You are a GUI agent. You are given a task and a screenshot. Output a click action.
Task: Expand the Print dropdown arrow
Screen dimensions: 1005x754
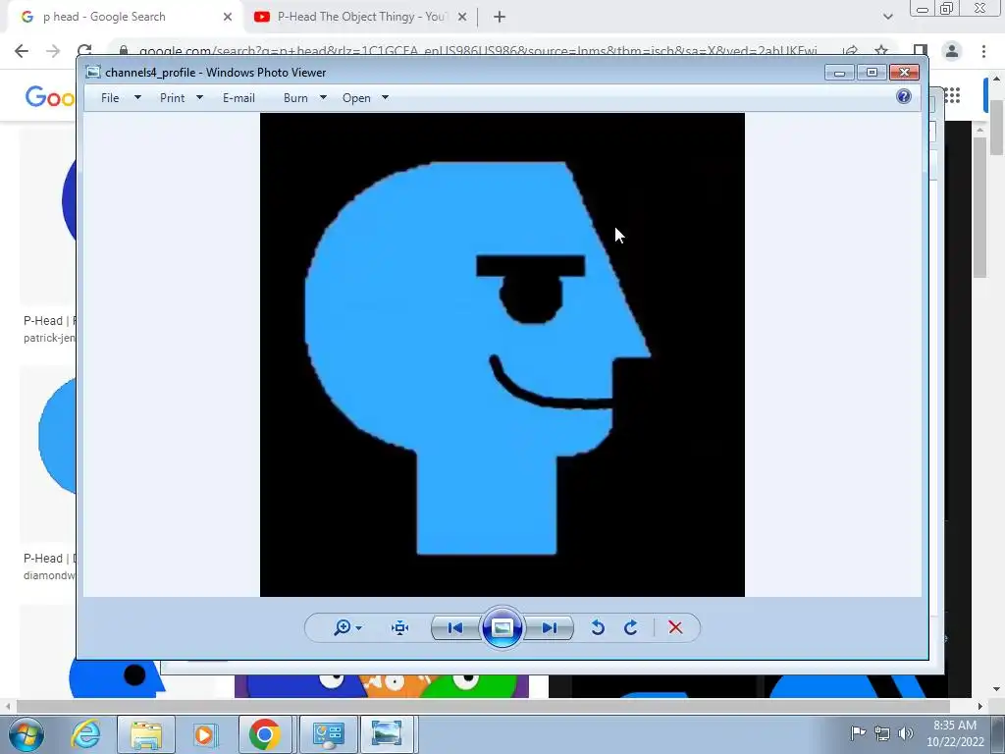(x=199, y=98)
